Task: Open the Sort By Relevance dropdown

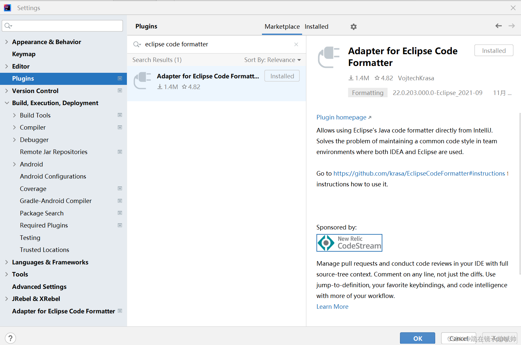Action: tap(273, 60)
